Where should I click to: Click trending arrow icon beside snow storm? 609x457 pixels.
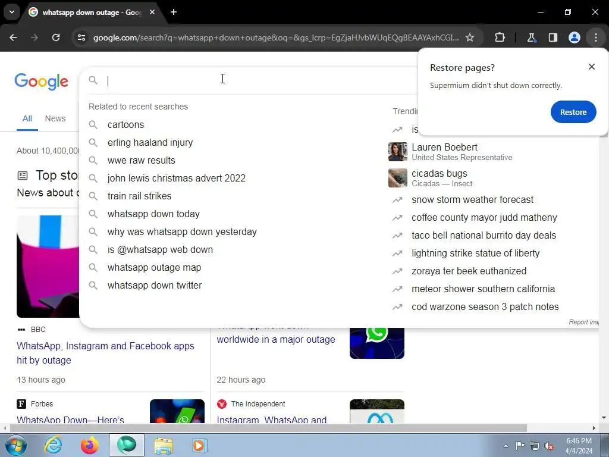pos(397,200)
